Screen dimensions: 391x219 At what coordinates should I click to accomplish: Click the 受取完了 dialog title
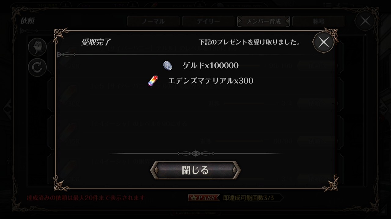pyautogui.click(x=96, y=42)
